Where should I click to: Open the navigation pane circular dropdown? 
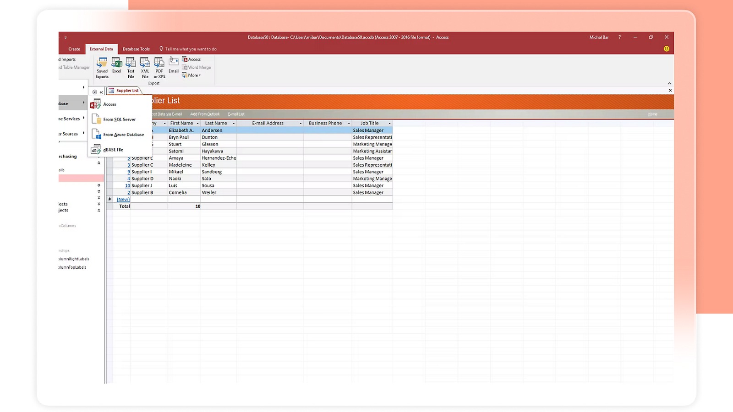(x=95, y=92)
